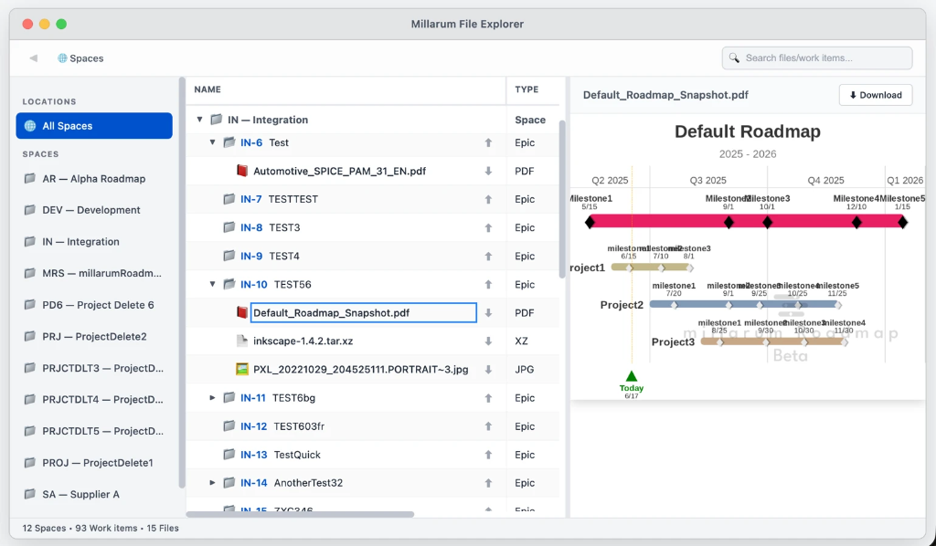Open the PROJ — ProjectDelete1 space
Screen dimensions: 936x546
pos(94,463)
